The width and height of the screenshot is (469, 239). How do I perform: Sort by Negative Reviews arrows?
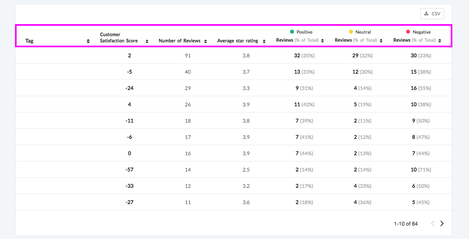tap(440, 41)
